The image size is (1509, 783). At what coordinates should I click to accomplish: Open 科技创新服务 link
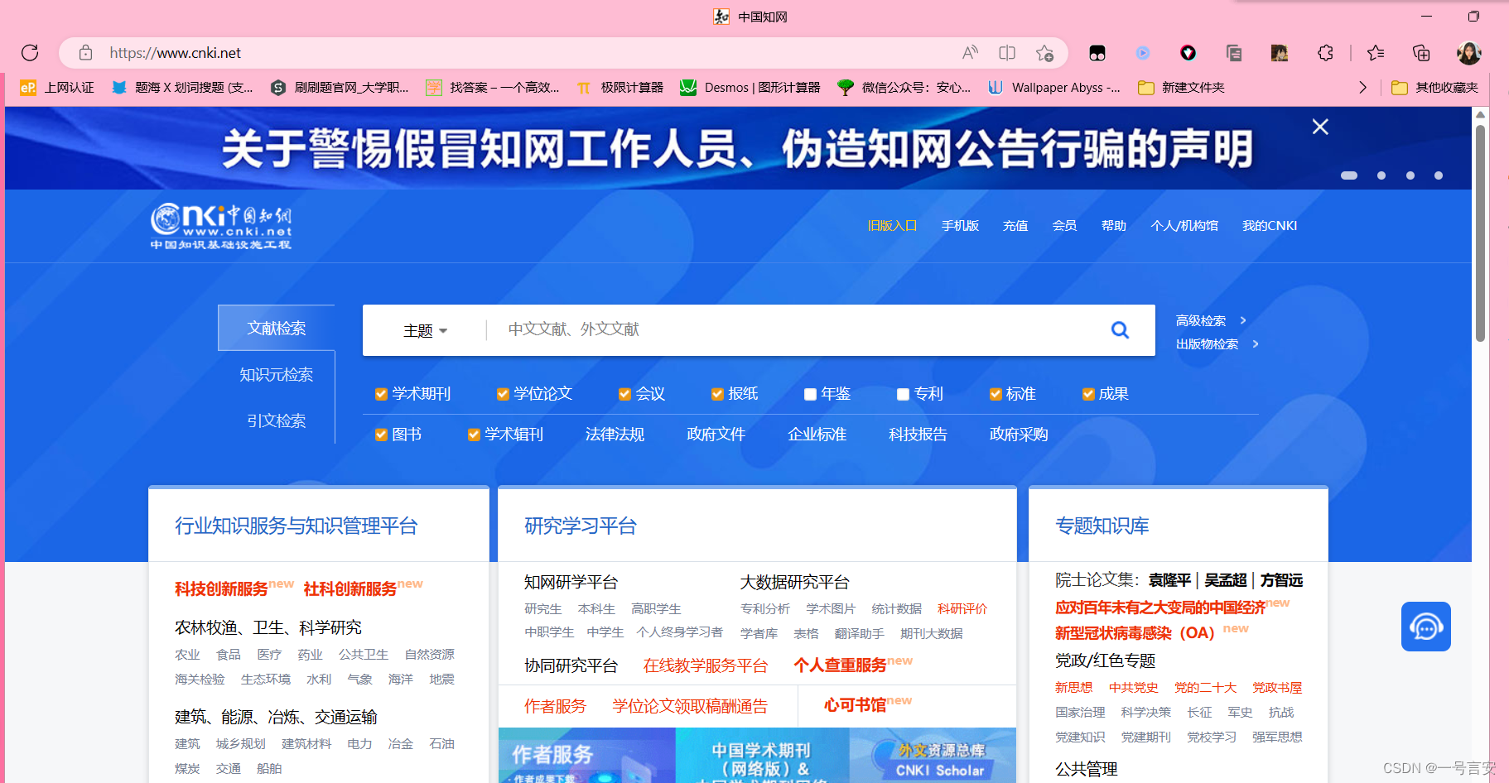221,588
